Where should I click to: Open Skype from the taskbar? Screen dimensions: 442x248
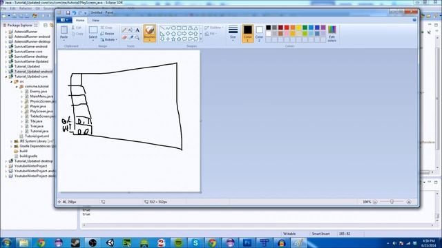(x=195, y=242)
